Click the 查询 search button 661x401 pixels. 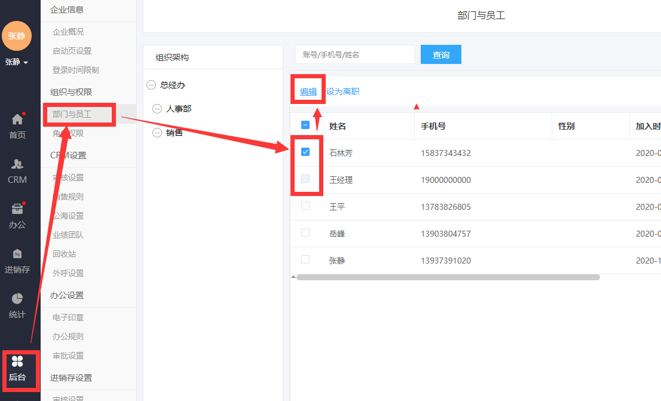(441, 54)
